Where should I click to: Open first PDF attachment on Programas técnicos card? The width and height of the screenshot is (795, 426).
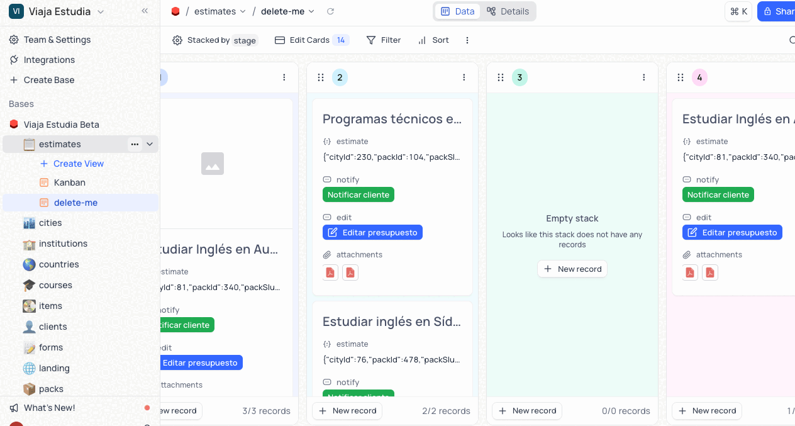click(330, 272)
